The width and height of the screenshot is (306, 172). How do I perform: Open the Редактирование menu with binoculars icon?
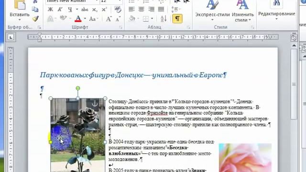[276, 10]
